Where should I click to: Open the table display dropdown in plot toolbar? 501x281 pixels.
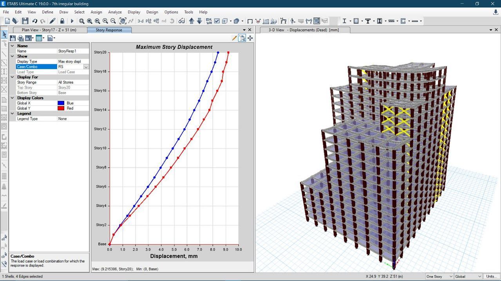[x=44, y=38]
